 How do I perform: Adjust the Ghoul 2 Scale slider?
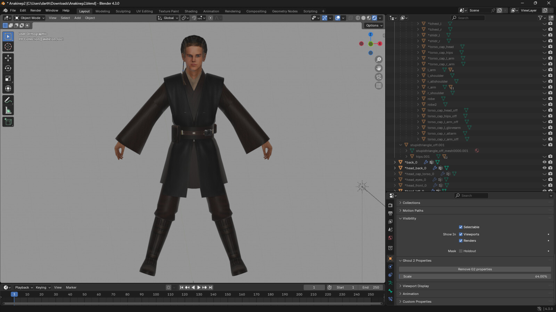475,277
